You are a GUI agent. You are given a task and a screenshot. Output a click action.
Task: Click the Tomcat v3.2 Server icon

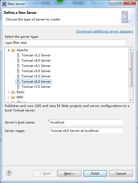(x=18, y=55)
